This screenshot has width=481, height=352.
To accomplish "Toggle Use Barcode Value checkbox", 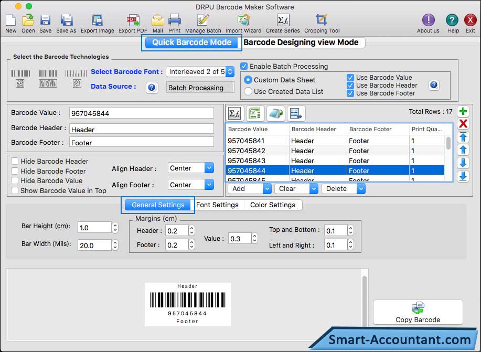I will pyautogui.click(x=350, y=77).
